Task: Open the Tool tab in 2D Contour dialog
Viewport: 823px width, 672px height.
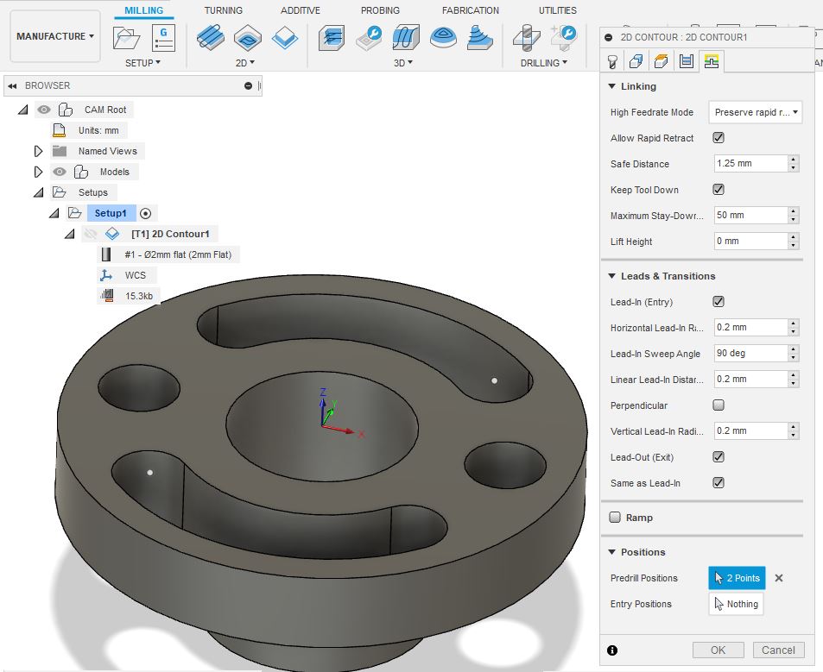Action: [612, 61]
